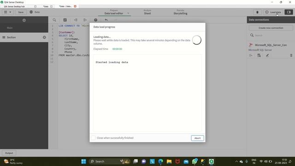
Task: Toggle the right side panel view icon
Action: (289, 12)
